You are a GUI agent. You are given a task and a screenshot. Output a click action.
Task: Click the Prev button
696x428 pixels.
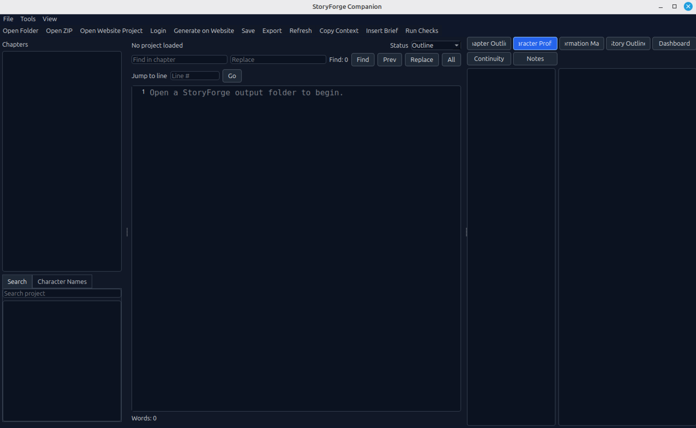tap(390, 60)
